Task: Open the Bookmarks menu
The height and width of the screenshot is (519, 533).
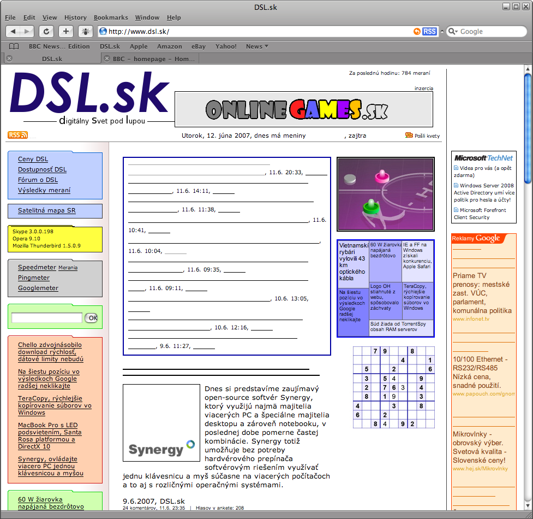Action: (111, 17)
